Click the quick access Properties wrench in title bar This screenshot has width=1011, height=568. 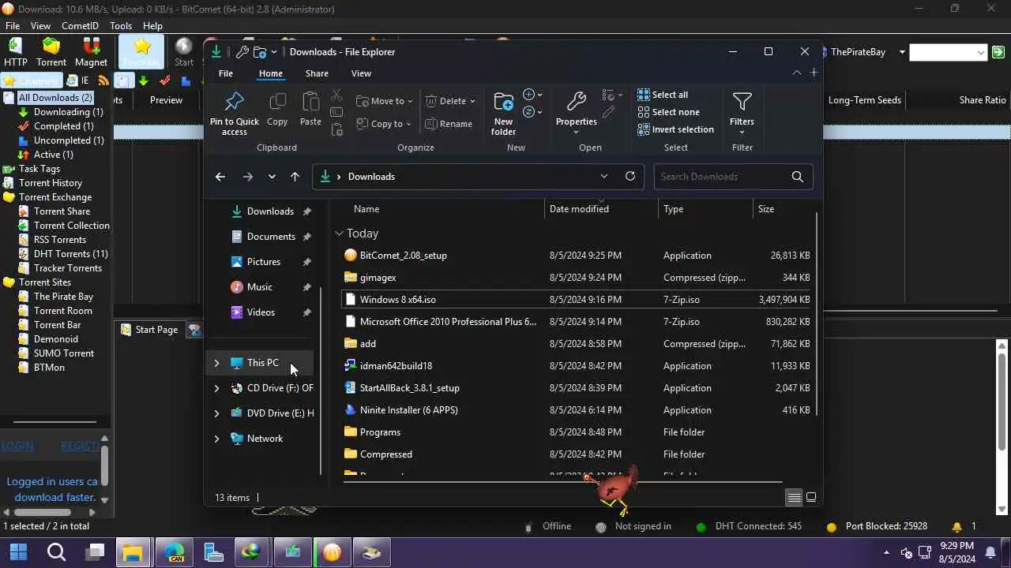(x=242, y=52)
